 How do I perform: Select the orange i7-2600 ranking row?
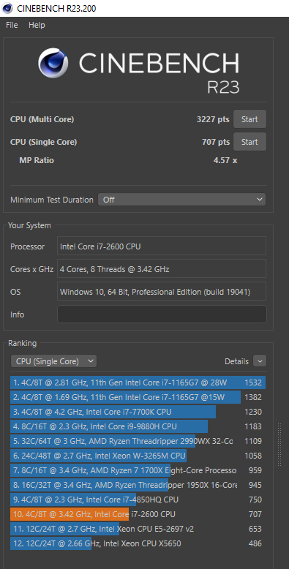pos(138,514)
